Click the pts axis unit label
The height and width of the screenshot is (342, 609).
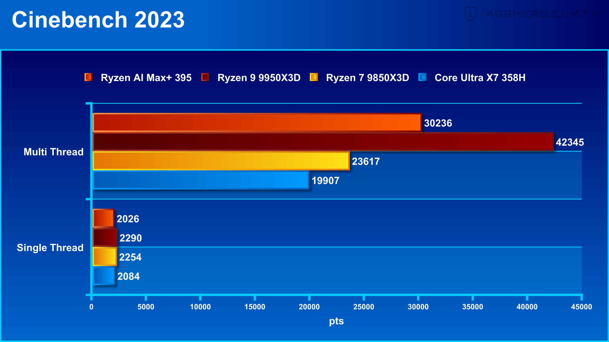pyautogui.click(x=336, y=321)
